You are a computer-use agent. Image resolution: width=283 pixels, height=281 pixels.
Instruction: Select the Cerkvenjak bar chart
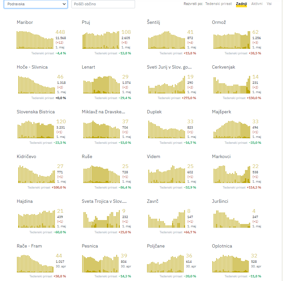(x=232, y=84)
